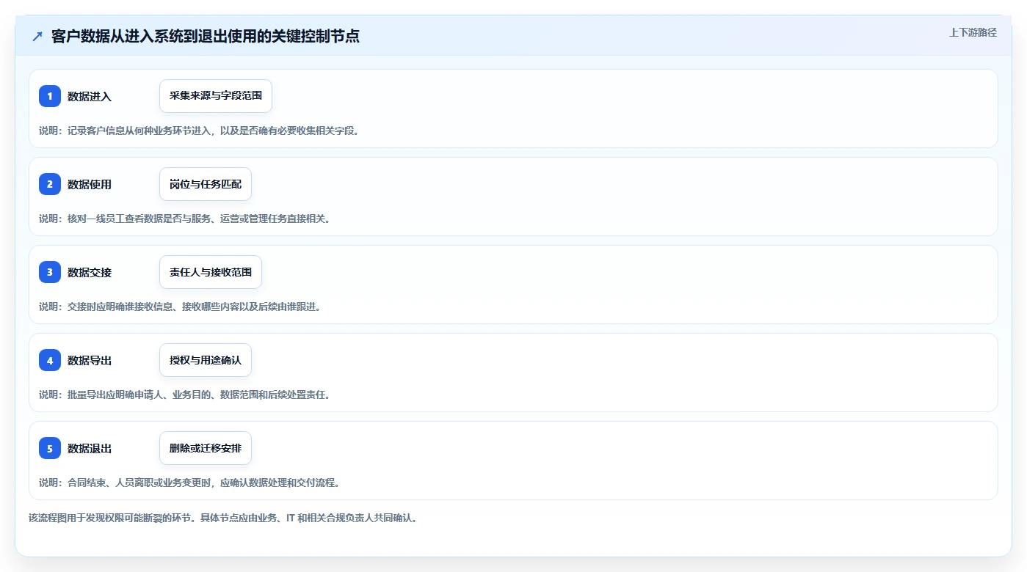The height and width of the screenshot is (572, 1027).
Task: Click the 授权与用途确认 chip
Action: [206, 360]
